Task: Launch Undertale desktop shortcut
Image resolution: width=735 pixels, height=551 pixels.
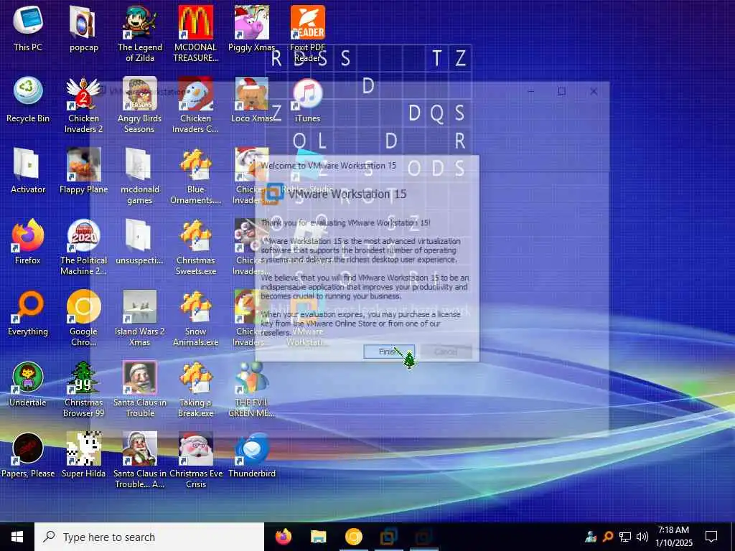Action: point(28,385)
